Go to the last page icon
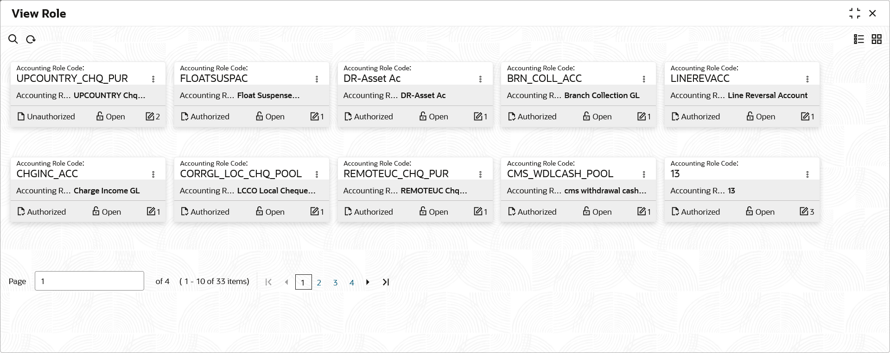The height and width of the screenshot is (353, 890). tap(386, 282)
